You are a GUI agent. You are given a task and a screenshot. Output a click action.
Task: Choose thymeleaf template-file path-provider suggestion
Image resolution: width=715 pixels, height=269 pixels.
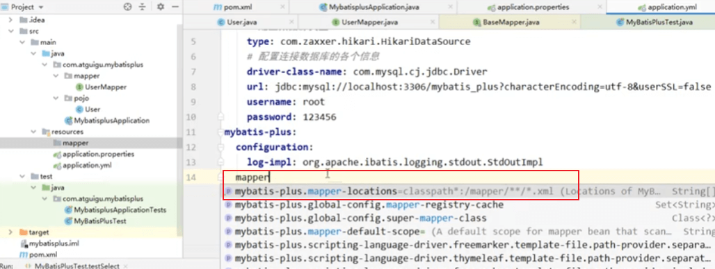(x=468, y=259)
